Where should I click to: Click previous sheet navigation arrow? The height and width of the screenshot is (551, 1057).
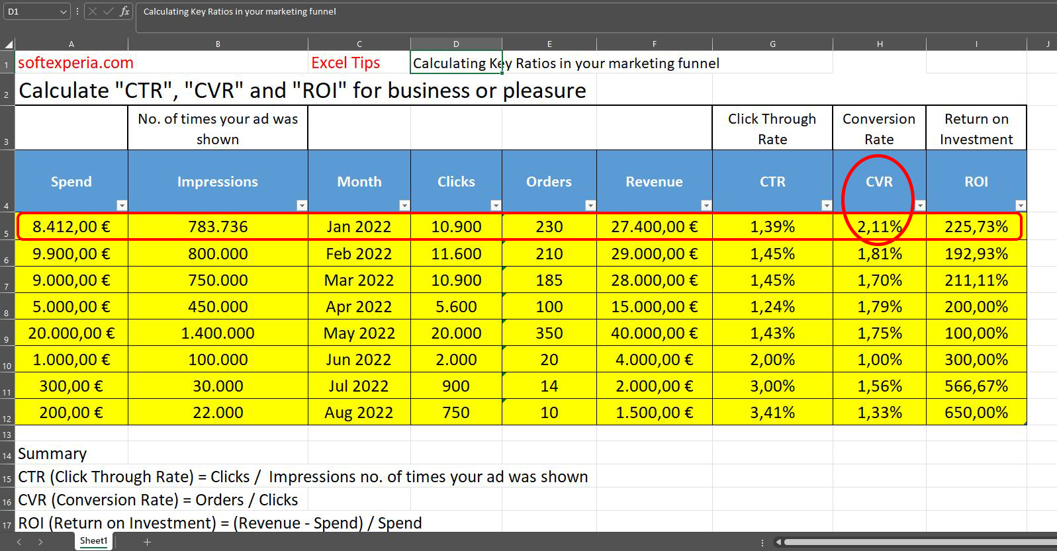click(19, 542)
